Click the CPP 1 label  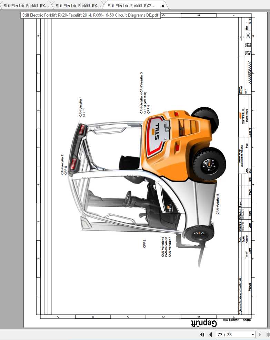click(84, 112)
